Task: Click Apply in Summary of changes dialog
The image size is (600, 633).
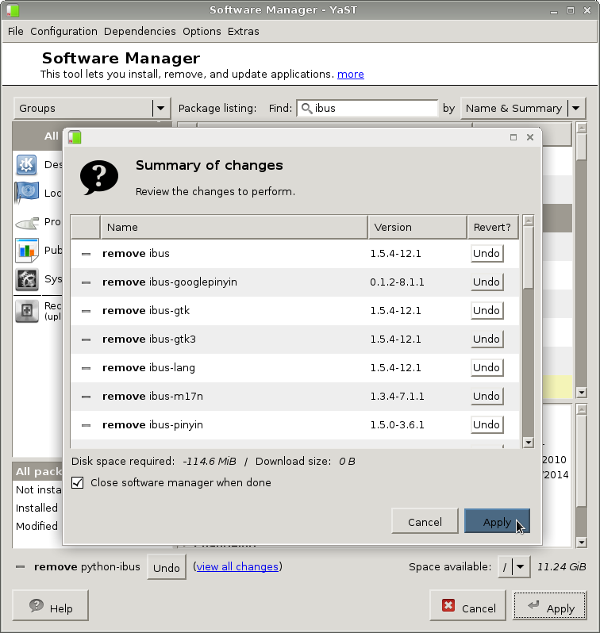Action: coord(497,521)
